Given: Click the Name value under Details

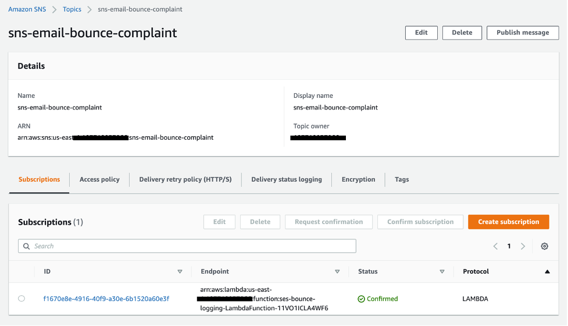Looking at the screenshot, I should (59, 108).
